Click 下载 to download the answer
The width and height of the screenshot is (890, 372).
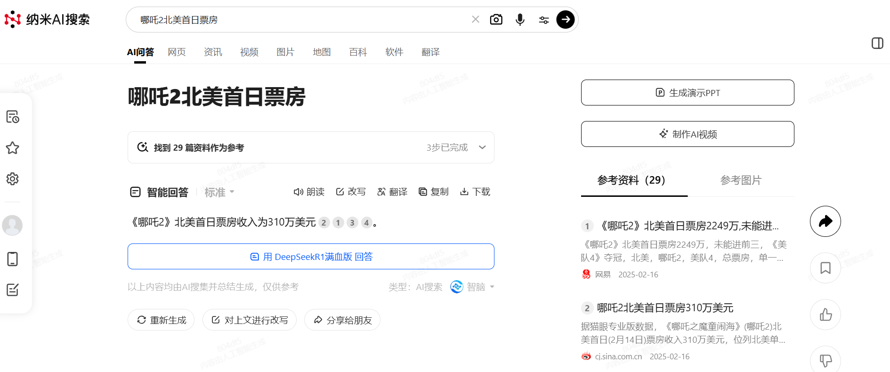point(475,192)
